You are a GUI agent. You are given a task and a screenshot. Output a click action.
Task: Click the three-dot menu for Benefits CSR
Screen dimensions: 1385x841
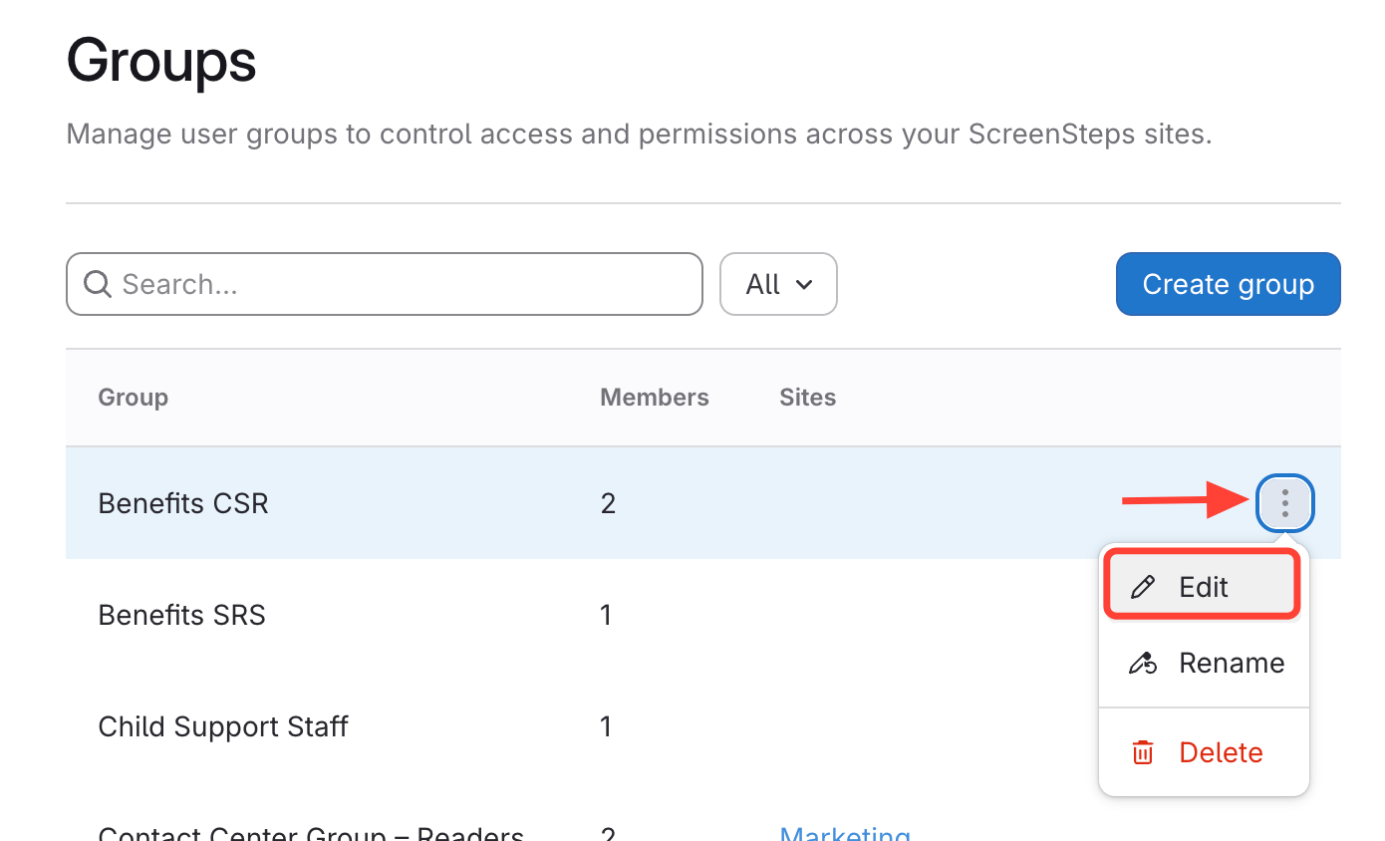1285,503
